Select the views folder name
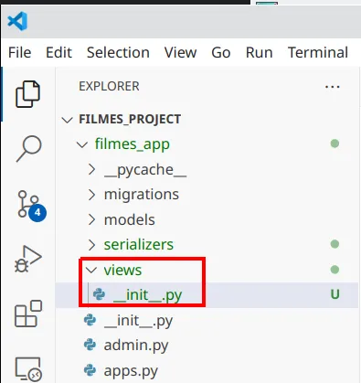 [x=122, y=270]
